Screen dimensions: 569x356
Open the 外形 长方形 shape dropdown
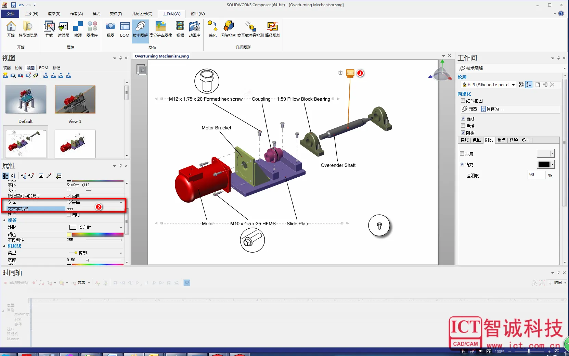tap(121, 227)
